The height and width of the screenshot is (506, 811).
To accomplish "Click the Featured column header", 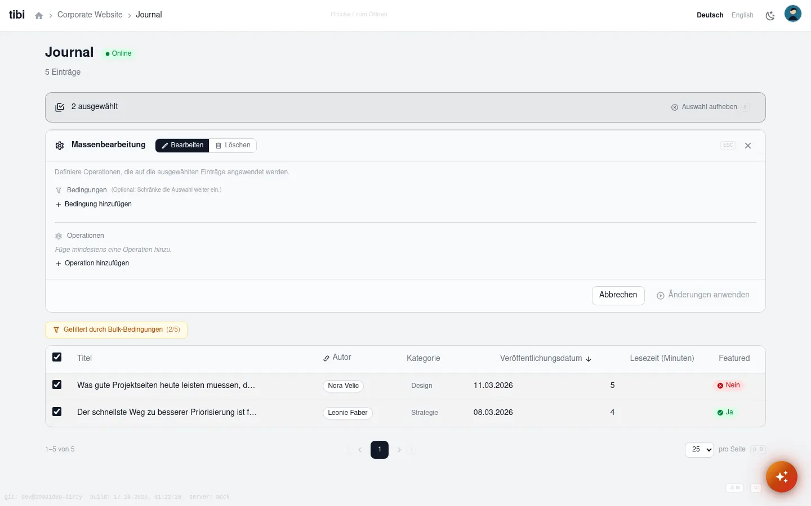I will (x=734, y=358).
